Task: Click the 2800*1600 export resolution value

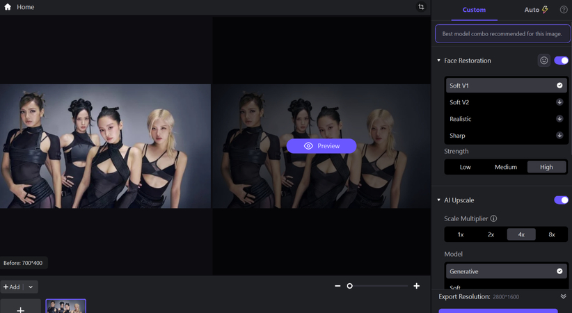Action: [x=506, y=297]
